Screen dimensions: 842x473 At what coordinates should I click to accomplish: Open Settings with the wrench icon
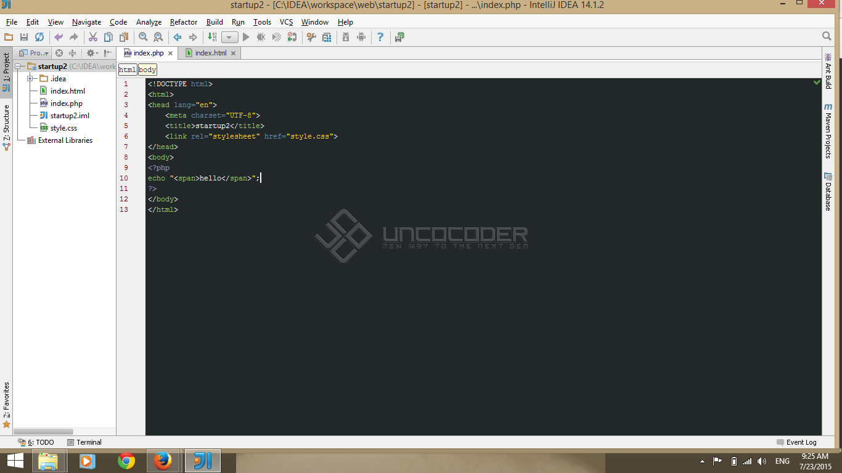point(311,37)
